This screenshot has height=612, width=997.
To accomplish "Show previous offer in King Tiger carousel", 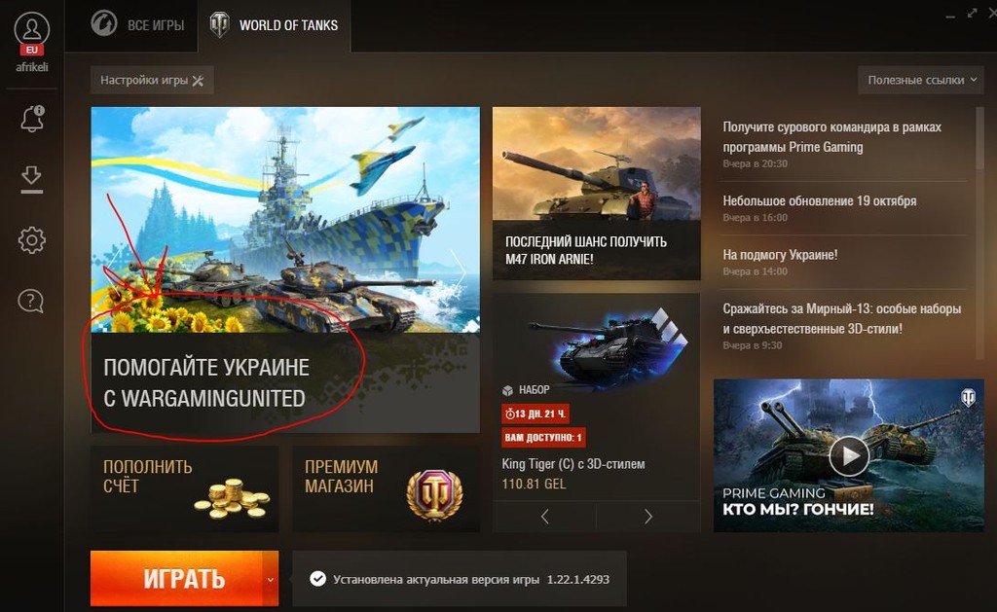I will point(545,517).
